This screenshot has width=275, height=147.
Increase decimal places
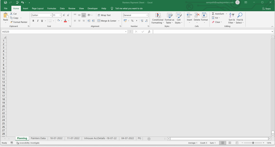tap(142, 21)
